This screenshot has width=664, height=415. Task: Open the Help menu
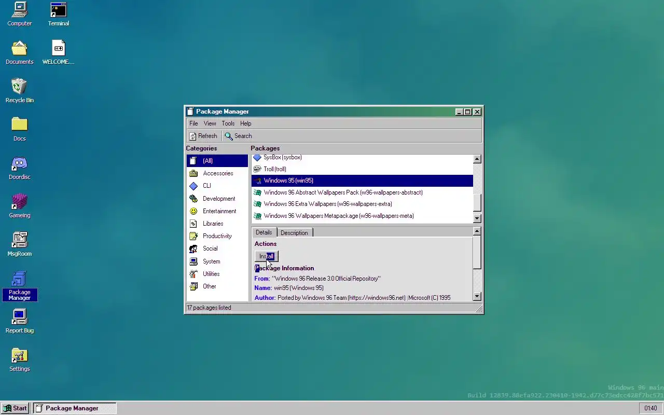(246, 123)
